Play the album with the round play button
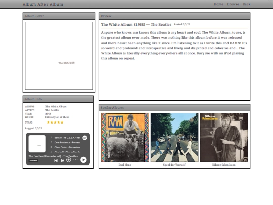The image size is (273, 205). [x=83, y=160]
